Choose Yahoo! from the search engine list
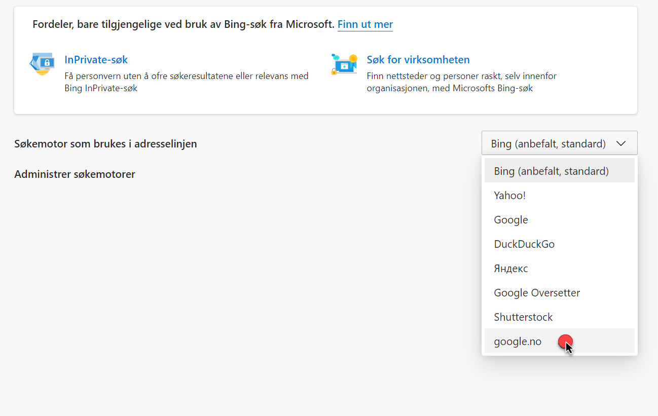The width and height of the screenshot is (658, 416). (x=559, y=195)
